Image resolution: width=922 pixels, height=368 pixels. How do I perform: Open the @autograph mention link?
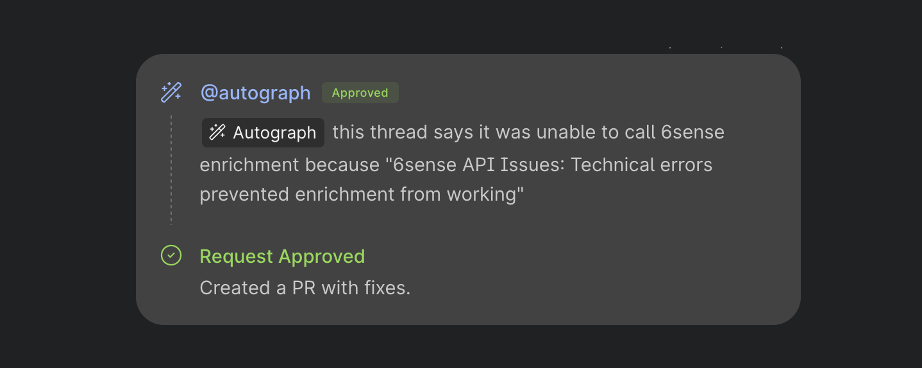tap(255, 93)
